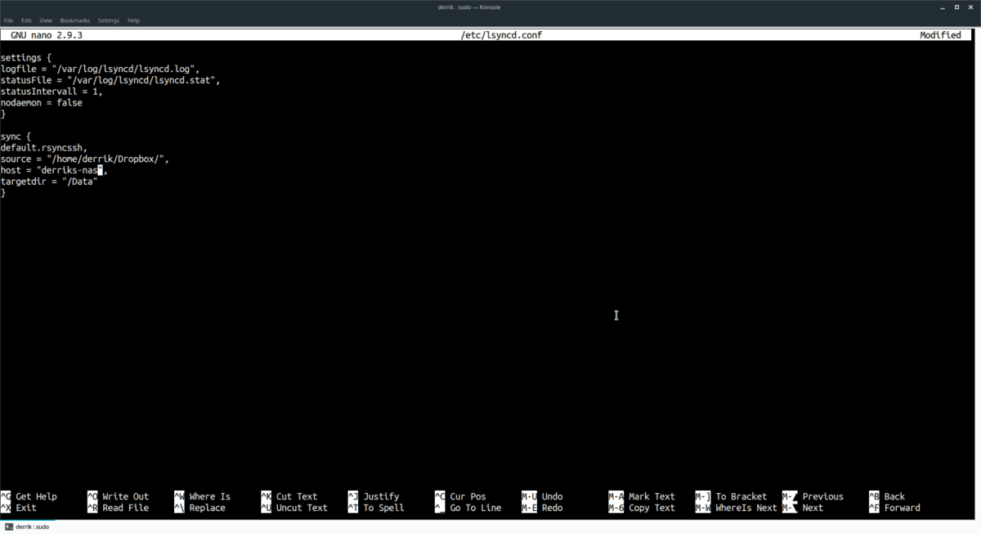The width and height of the screenshot is (981, 534).
Task: Click the ^F Forward shortcut
Action: 894,508
